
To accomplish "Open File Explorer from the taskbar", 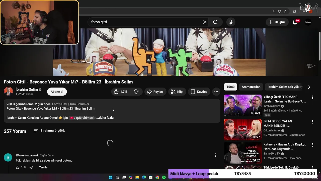I will pyautogui.click(x=137, y=177).
